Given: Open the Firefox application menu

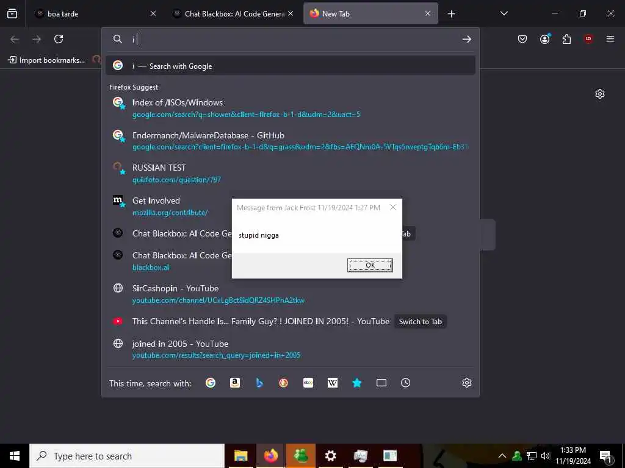Looking at the screenshot, I should (x=610, y=39).
